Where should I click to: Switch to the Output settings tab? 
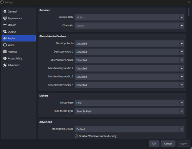click(19, 31)
